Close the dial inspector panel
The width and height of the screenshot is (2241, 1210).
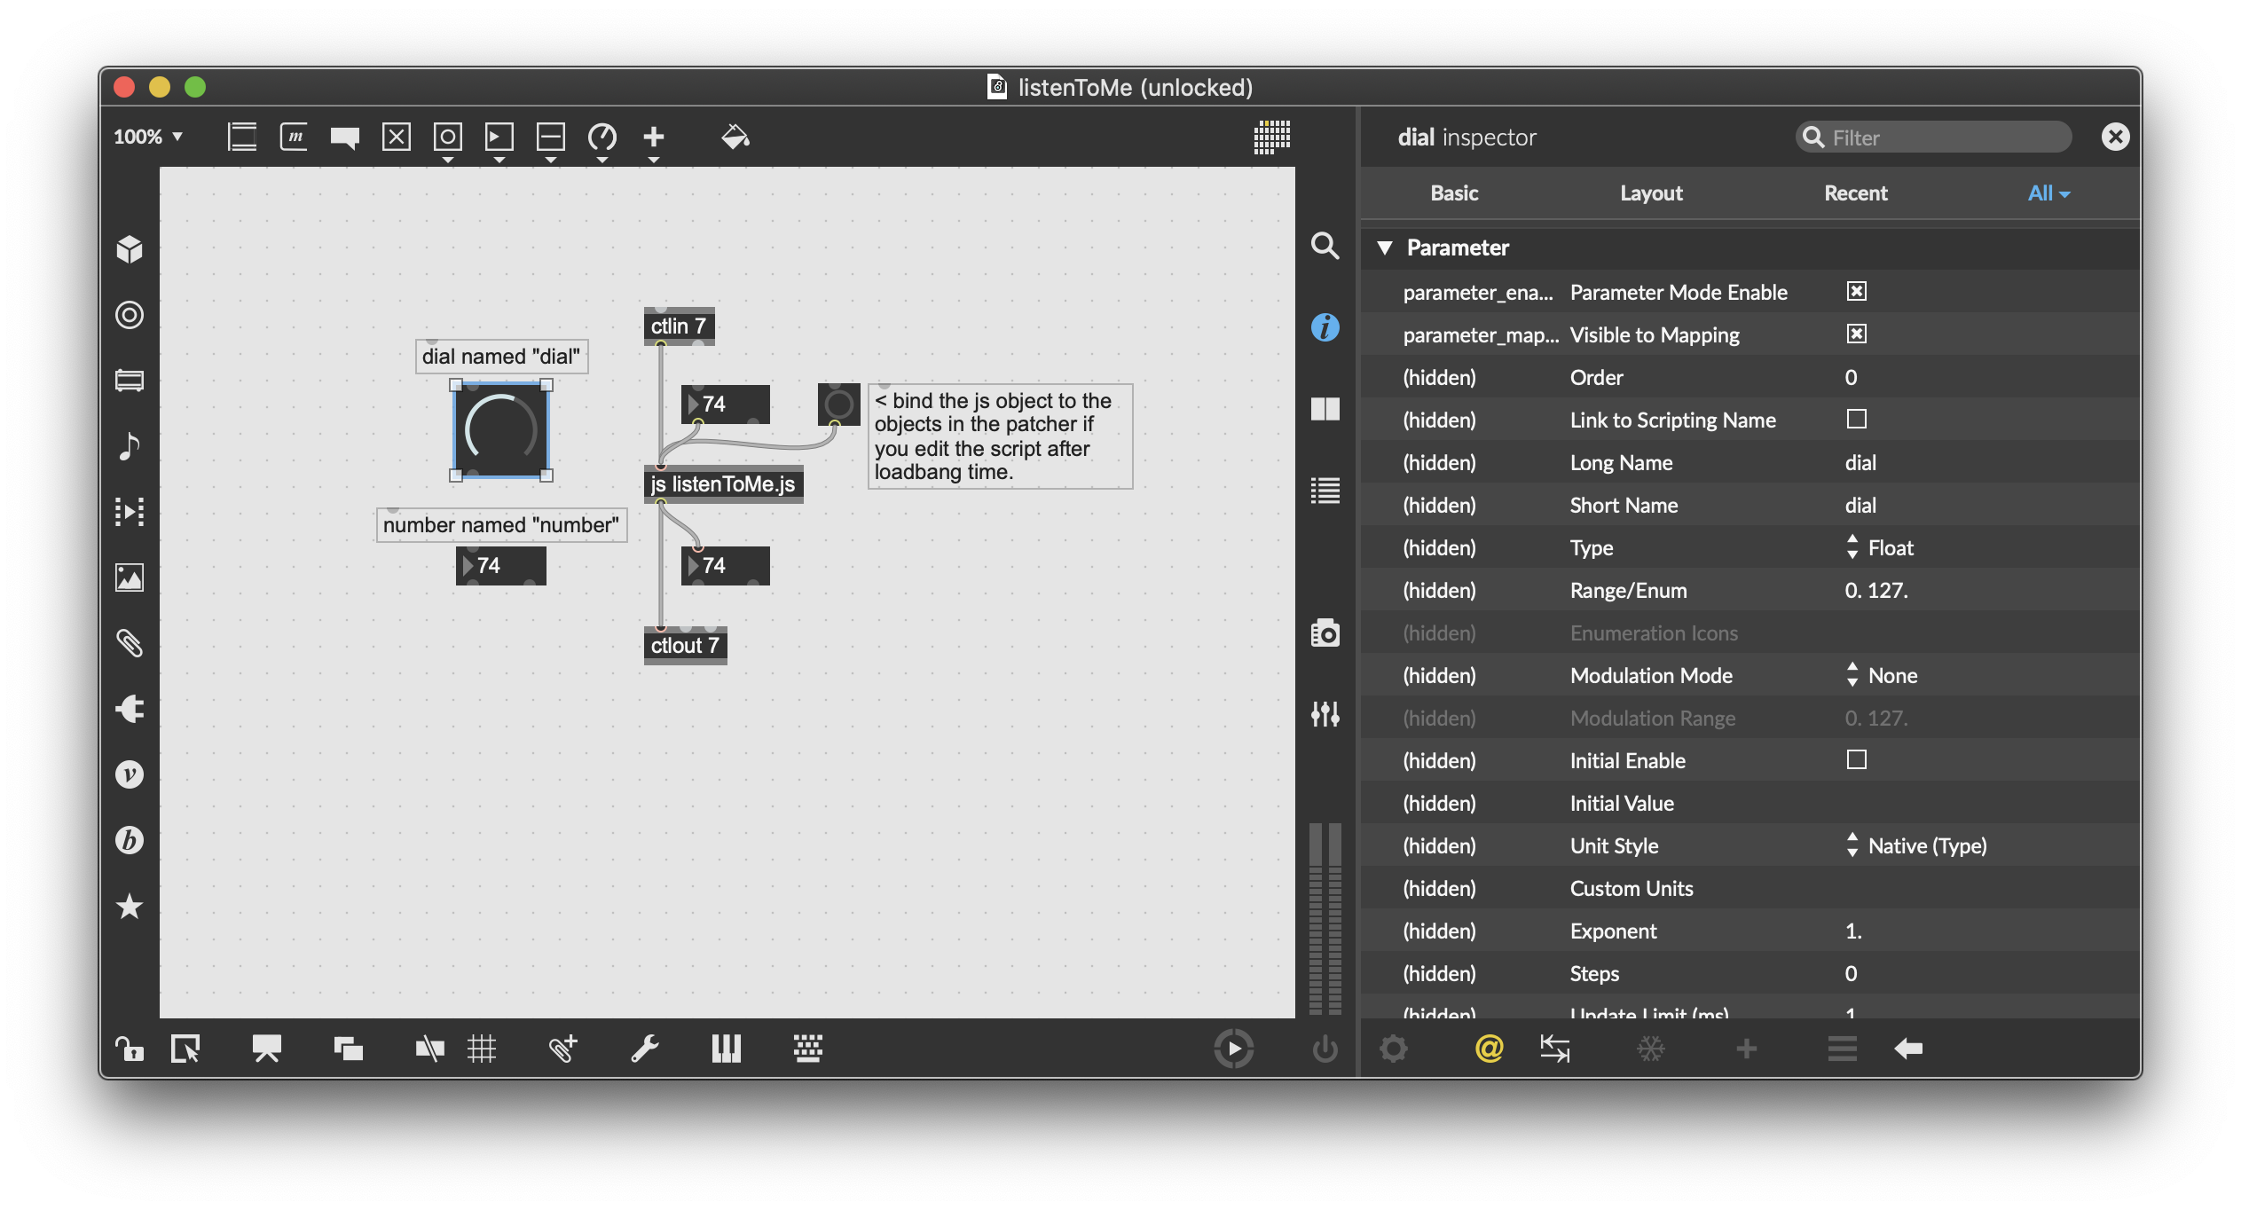coord(2115,137)
